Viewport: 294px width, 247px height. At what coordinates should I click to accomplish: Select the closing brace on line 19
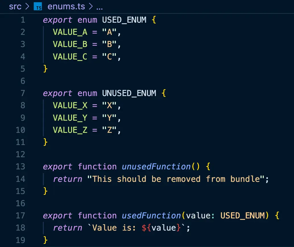pos(45,240)
